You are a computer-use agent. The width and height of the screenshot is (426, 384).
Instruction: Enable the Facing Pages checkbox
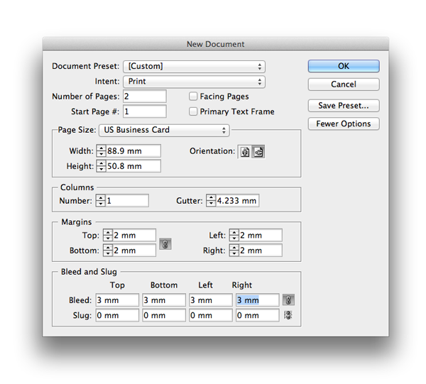(x=193, y=96)
